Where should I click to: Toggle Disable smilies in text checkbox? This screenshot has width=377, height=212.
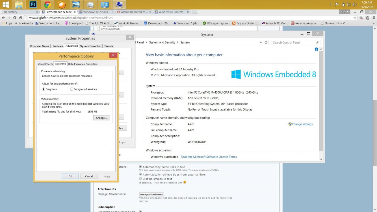pyautogui.click(x=140, y=179)
